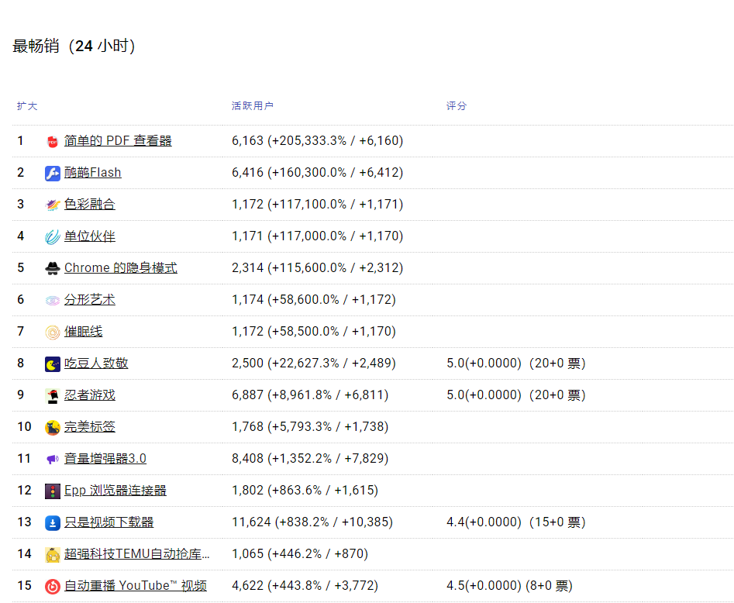Select the 1,065 (+446.2% / +870) value

click(x=300, y=554)
